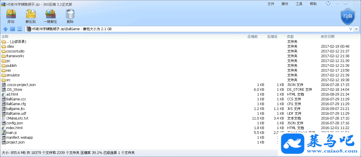361x157 pixels.
Task: Select the jsc folder icon
Action: click(x=4, y=61)
